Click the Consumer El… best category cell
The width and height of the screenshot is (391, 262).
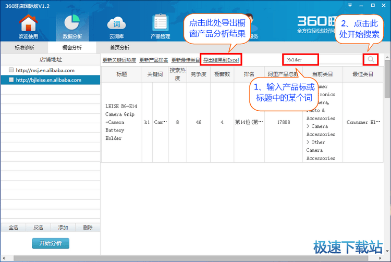[x=363, y=122]
